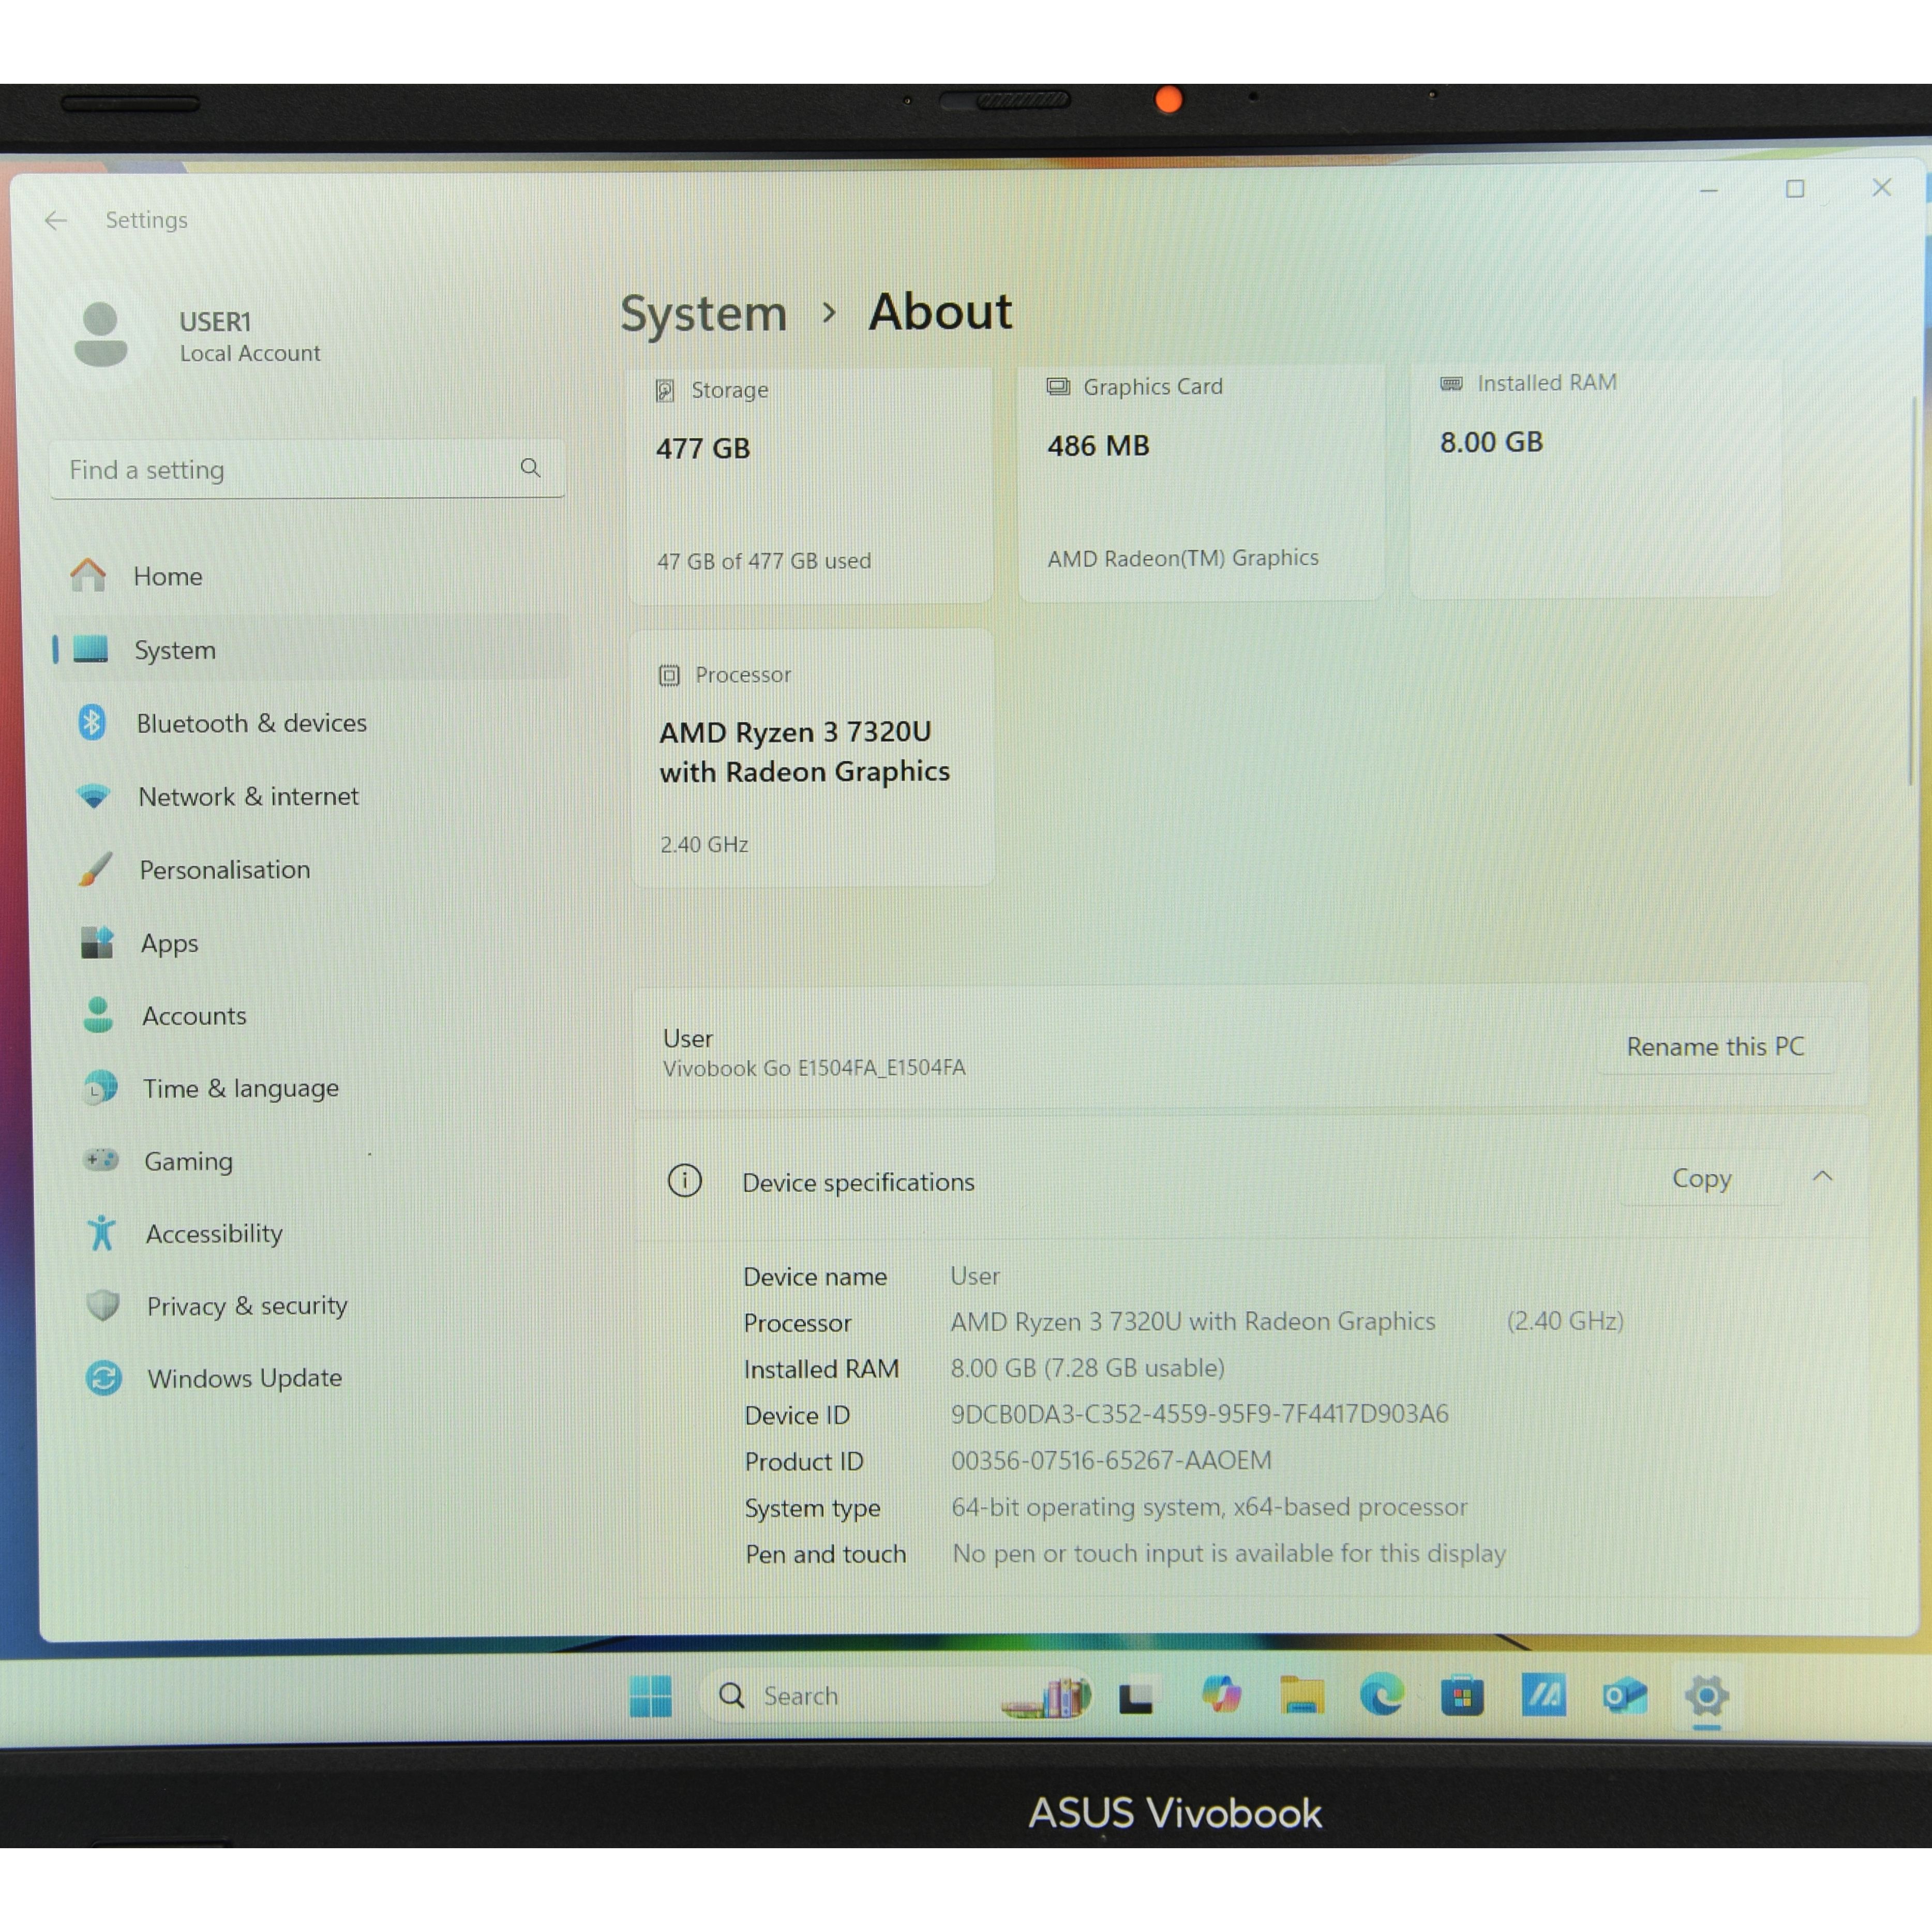Open the Windows Start menu
The height and width of the screenshot is (1932, 1932).
[651, 1696]
